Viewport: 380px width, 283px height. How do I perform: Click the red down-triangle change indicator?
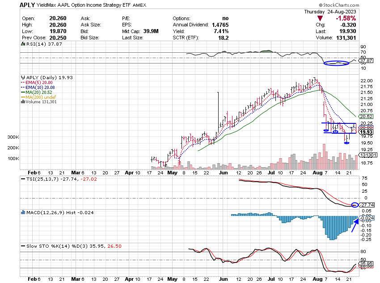click(x=320, y=18)
